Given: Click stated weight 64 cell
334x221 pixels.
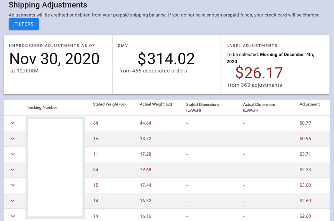Looking at the screenshot, I should pos(96,123).
